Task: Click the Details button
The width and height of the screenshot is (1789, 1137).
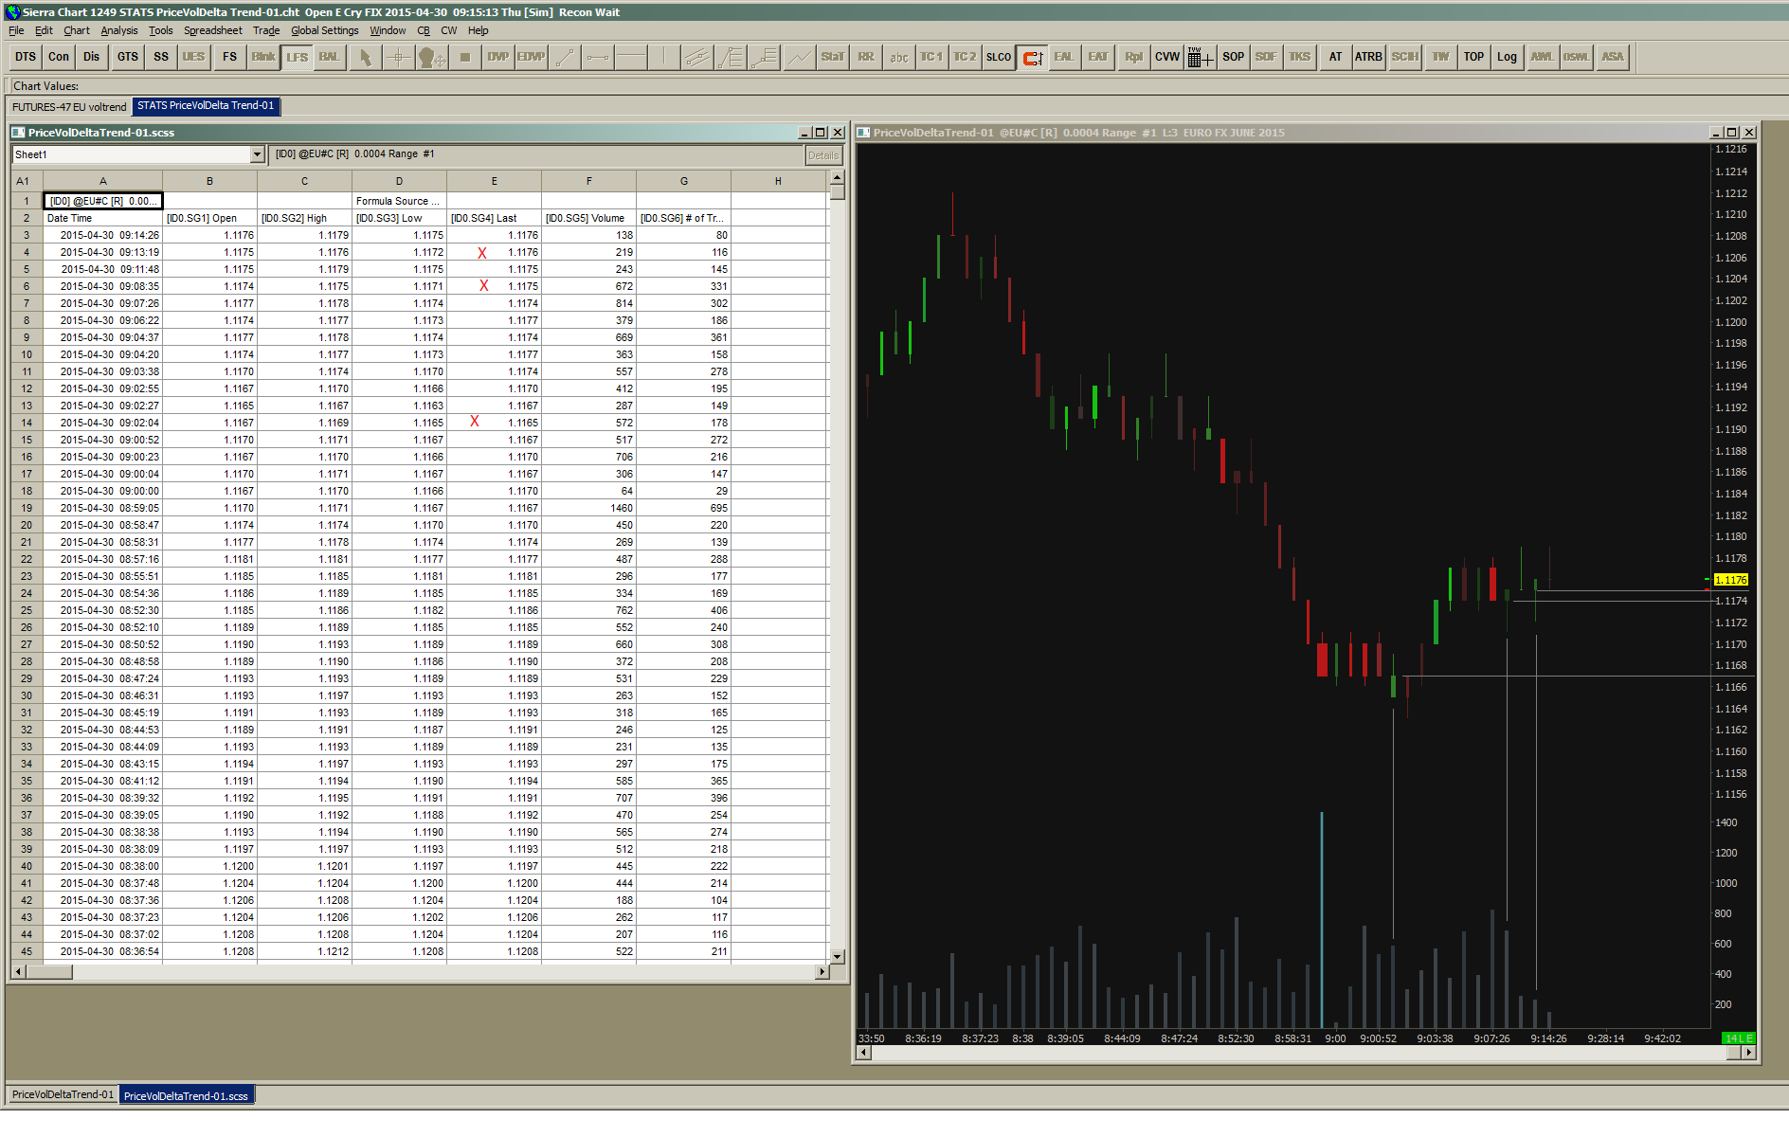Action: tap(823, 155)
